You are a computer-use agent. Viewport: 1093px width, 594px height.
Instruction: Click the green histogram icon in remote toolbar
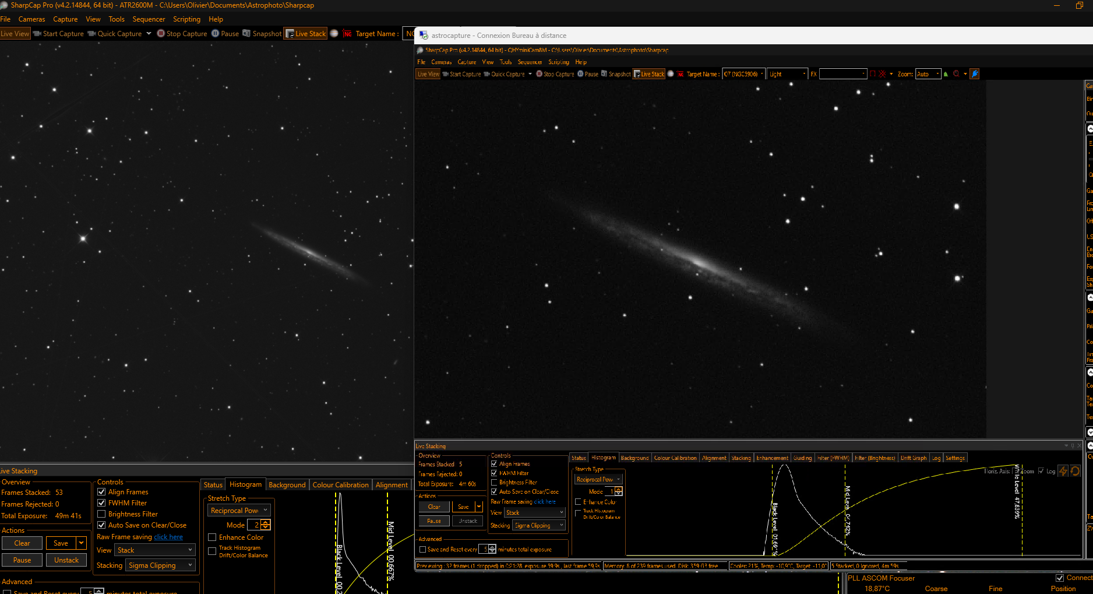tap(946, 74)
